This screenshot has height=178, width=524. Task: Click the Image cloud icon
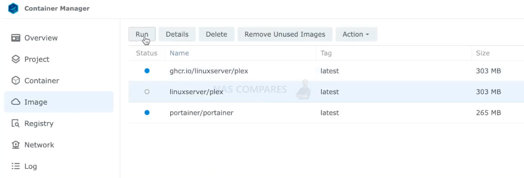click(x=15, y=102)
